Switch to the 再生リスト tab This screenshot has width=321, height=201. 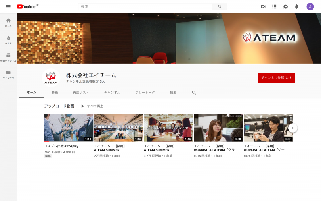pyautogui.click(x=81, y=93)
